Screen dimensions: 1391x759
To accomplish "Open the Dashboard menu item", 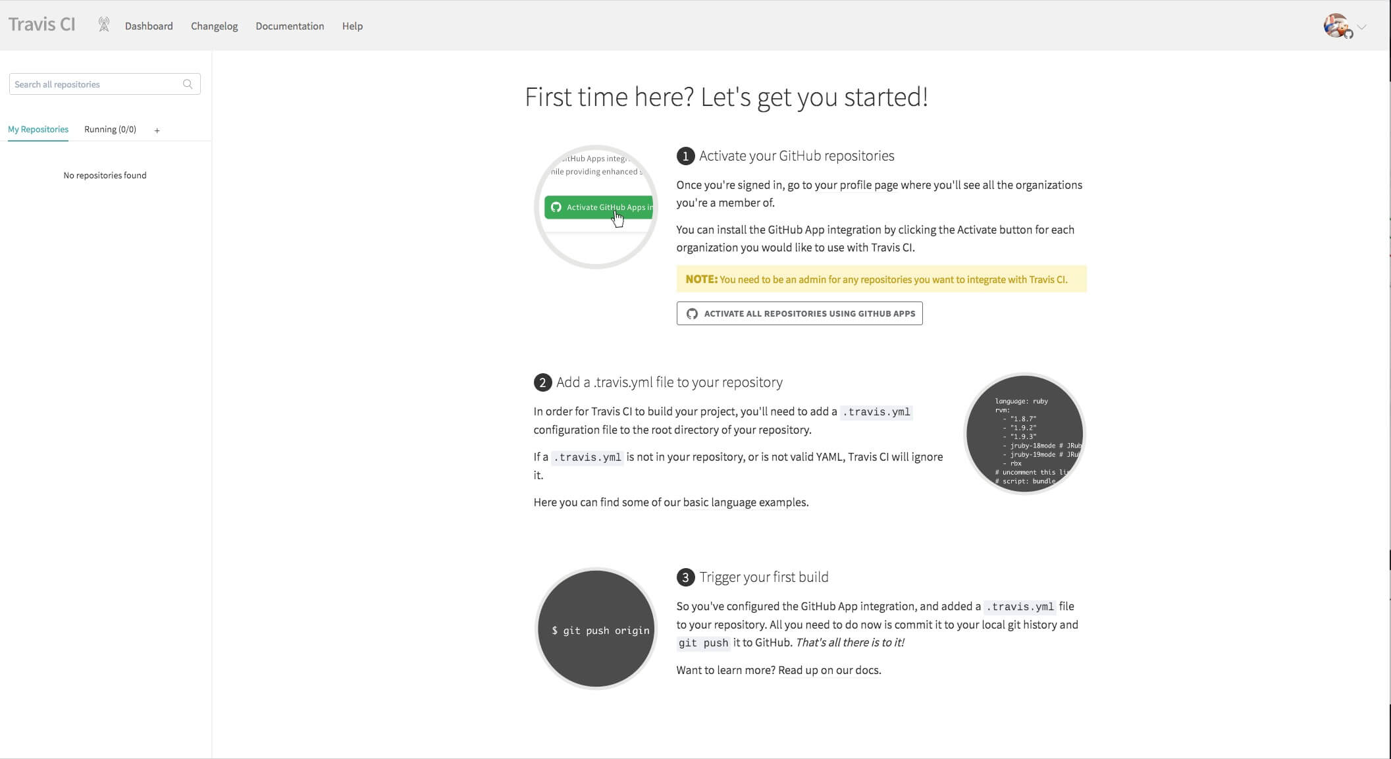I will click(x=149, y=26).
